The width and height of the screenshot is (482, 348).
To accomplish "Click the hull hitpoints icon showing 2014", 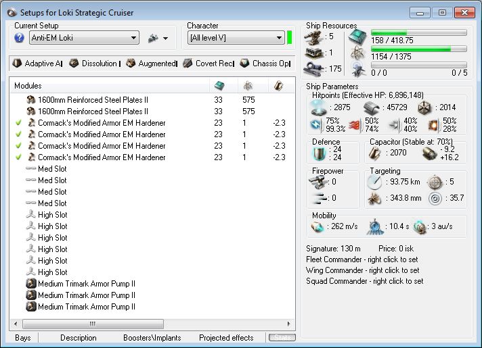I will 424,107.
